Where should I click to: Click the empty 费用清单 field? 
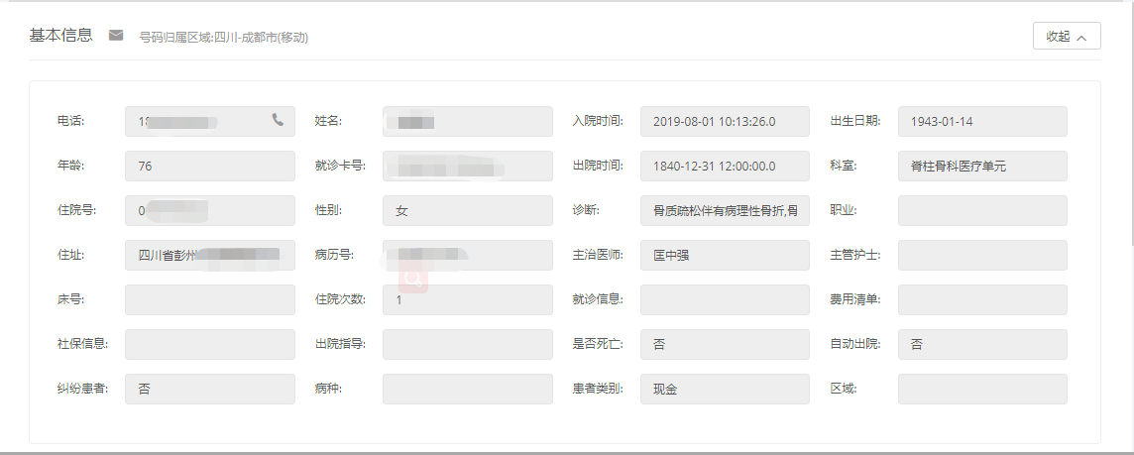click(982, 299)
